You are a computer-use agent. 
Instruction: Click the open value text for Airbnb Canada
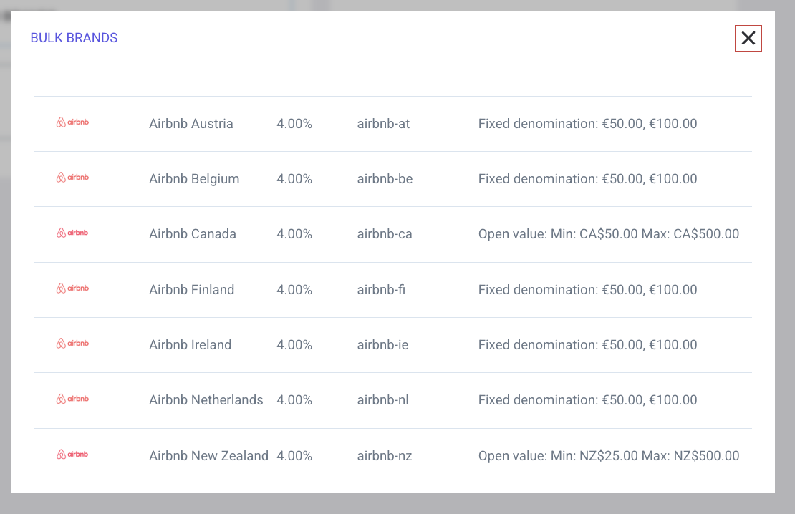point(609,233)
